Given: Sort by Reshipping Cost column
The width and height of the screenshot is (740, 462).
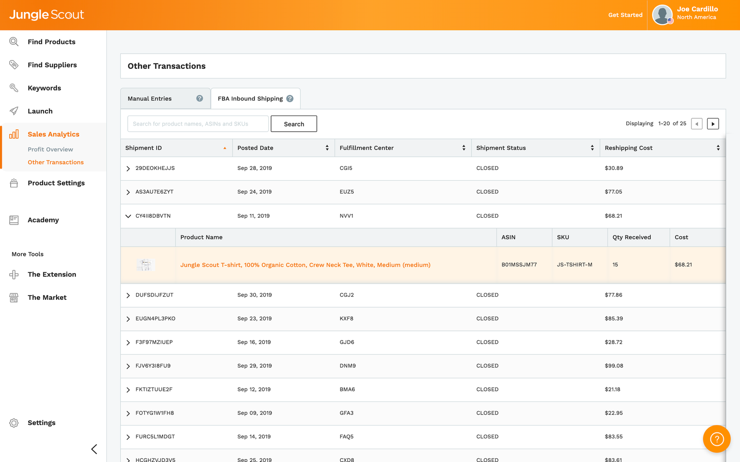Looking at the screenshot, I should pos(718,148).
